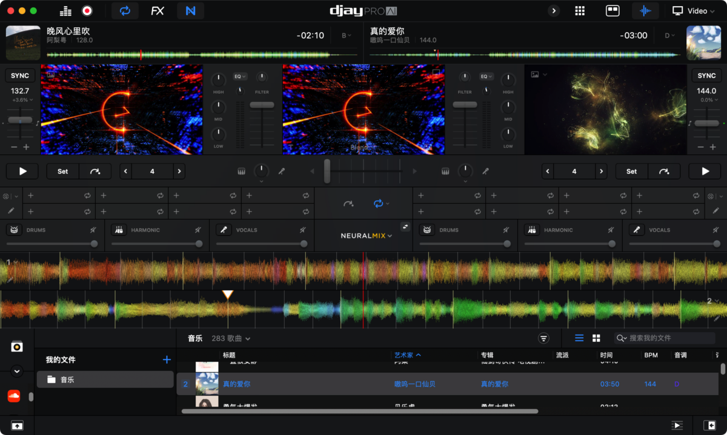Open deck 2 EQ dropdown
Screen dimensions: 727x435
(x=486, y=77)
